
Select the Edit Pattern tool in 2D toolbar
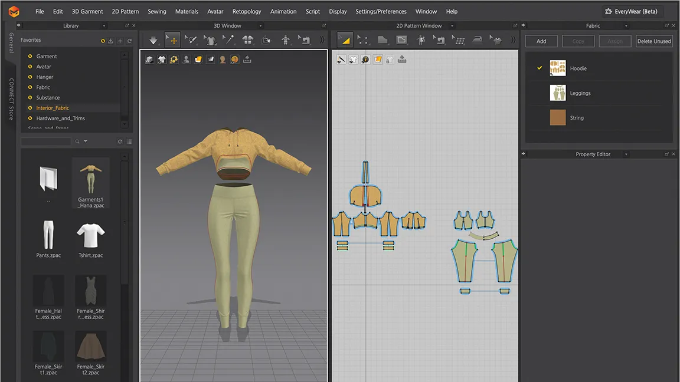point(363,40)
